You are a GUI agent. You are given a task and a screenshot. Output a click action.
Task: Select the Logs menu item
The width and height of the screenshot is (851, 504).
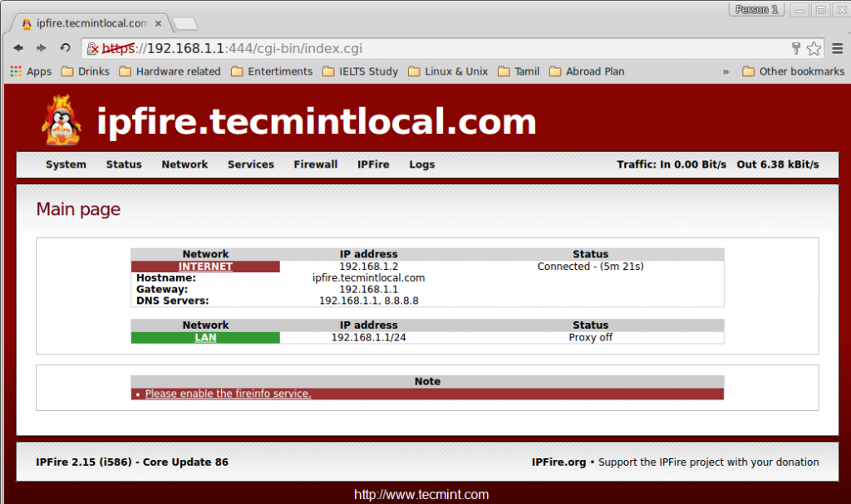421,164
